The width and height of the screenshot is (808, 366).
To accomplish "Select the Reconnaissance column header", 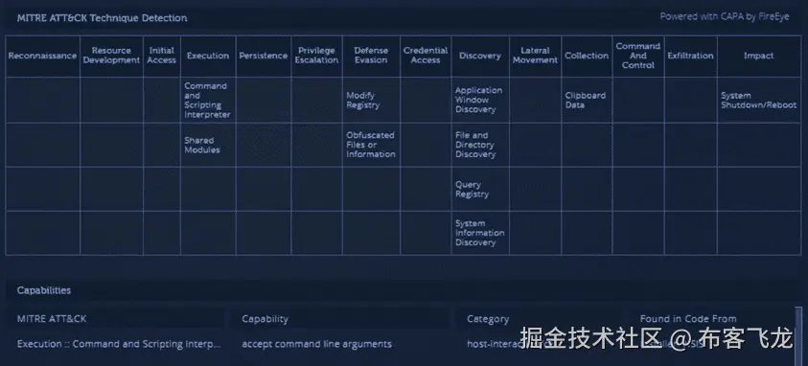I will pos(42,56).
